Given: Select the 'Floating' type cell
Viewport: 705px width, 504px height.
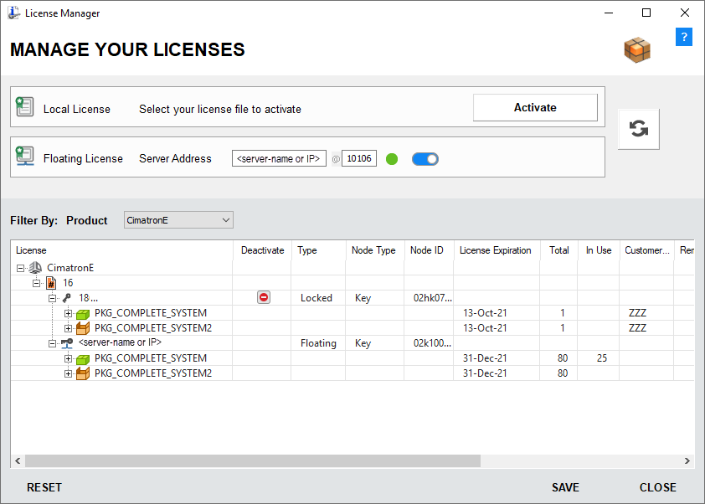Looking at the screenshot, I should coord(318,343).
